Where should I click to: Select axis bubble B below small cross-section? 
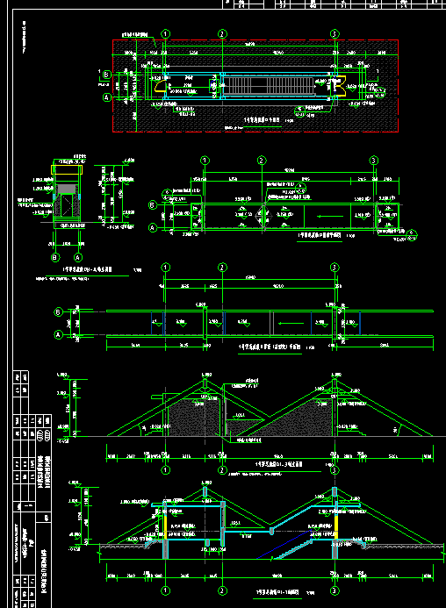pyautogui.click(x=55, y=257)
